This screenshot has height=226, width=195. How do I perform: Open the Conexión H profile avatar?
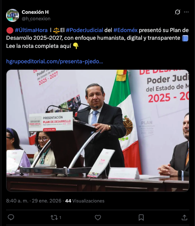click(13, 15)
